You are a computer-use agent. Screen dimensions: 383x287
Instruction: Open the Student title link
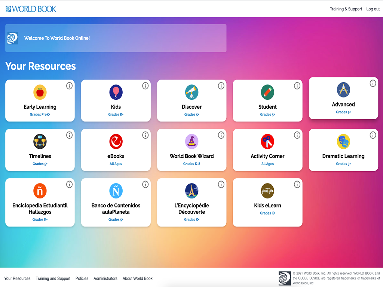tap(267, 107)
